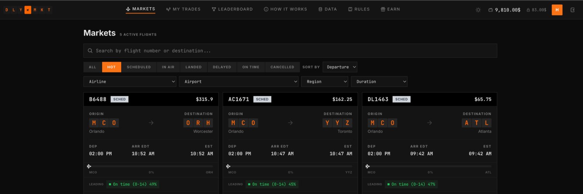The width and height of the screenshot is (583, 194).
Task: Click the DLY MKT logo
Action: tap(28, 10)
